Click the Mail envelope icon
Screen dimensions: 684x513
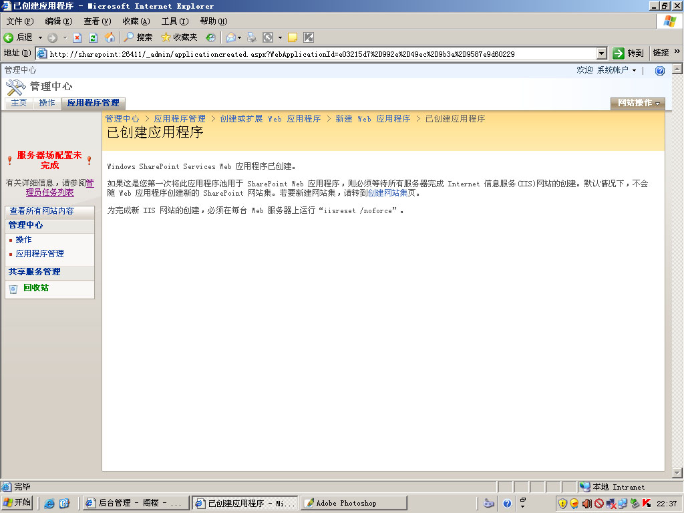[x=230, y=37]
